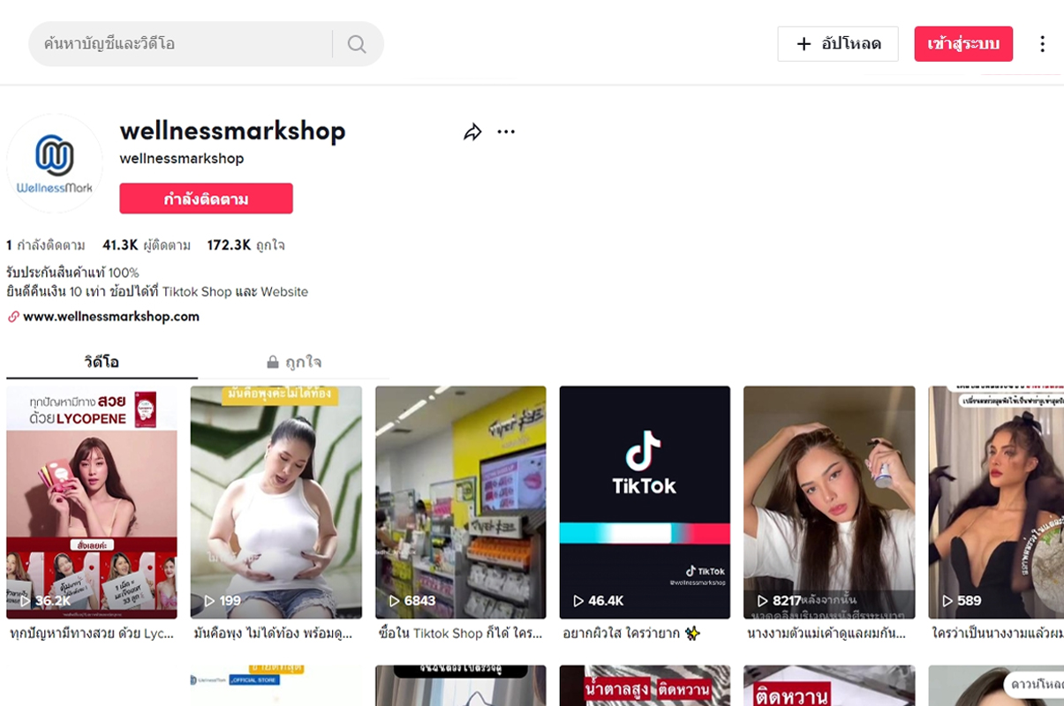Toggle the following button กำลังติดตาม
The image size is (1064, 706).
point(206,199)
